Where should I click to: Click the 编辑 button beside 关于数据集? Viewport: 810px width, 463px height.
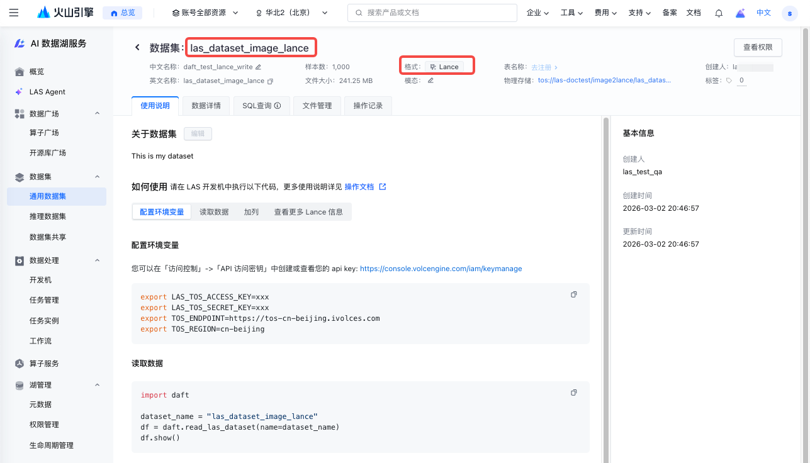[x=198, y=133]
